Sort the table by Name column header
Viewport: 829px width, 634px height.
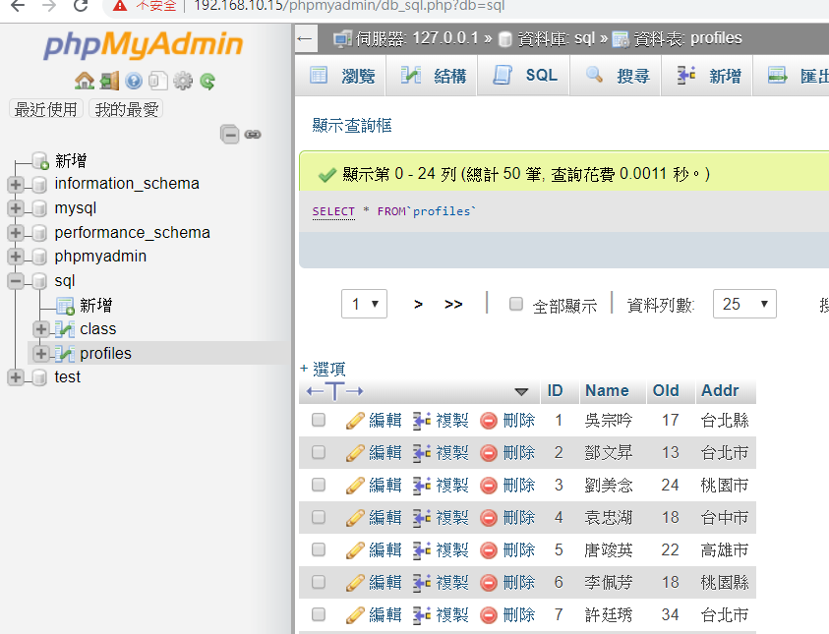tap(607, 390)
